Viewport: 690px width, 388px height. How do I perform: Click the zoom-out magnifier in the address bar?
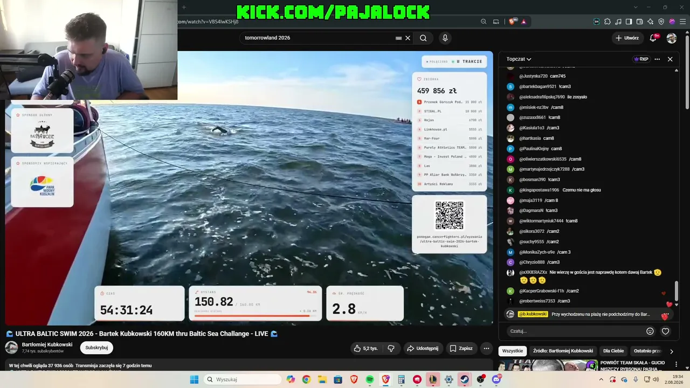coord(484,22)
